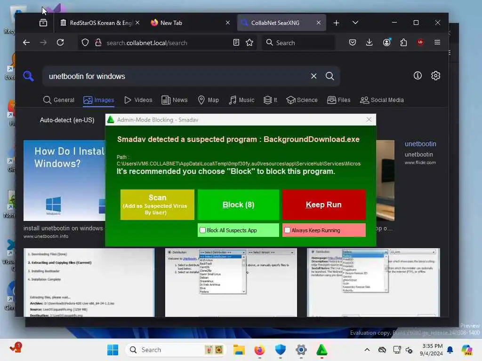Image resolution: width=482 pixels, height=361 pixels.
Task: Open the extracting and copying files thumbnail
Action: tap(89, 283)
